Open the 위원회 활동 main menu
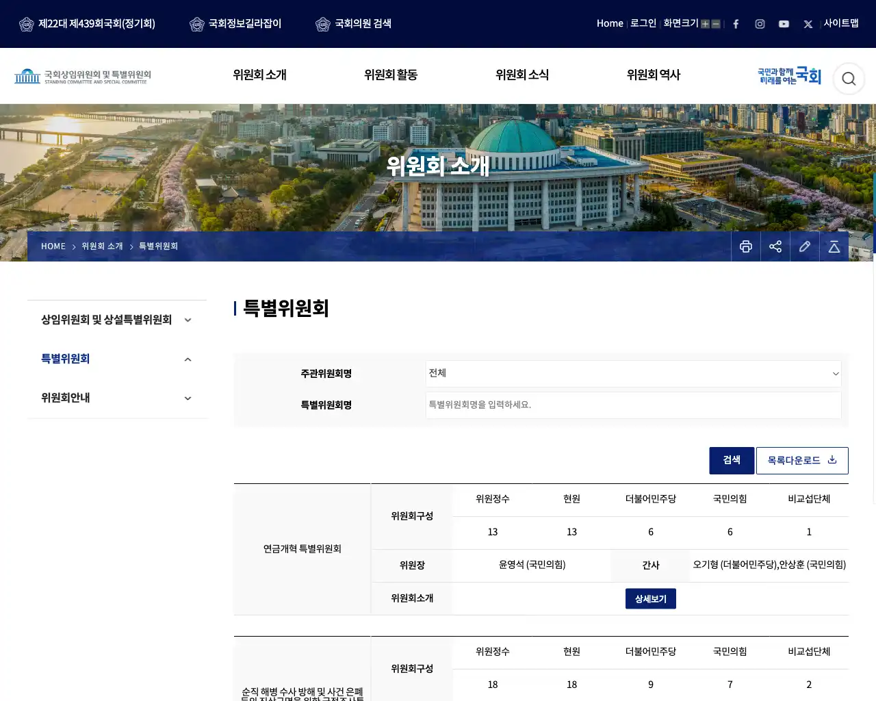876x701 pixels. [x=391, y=75]
